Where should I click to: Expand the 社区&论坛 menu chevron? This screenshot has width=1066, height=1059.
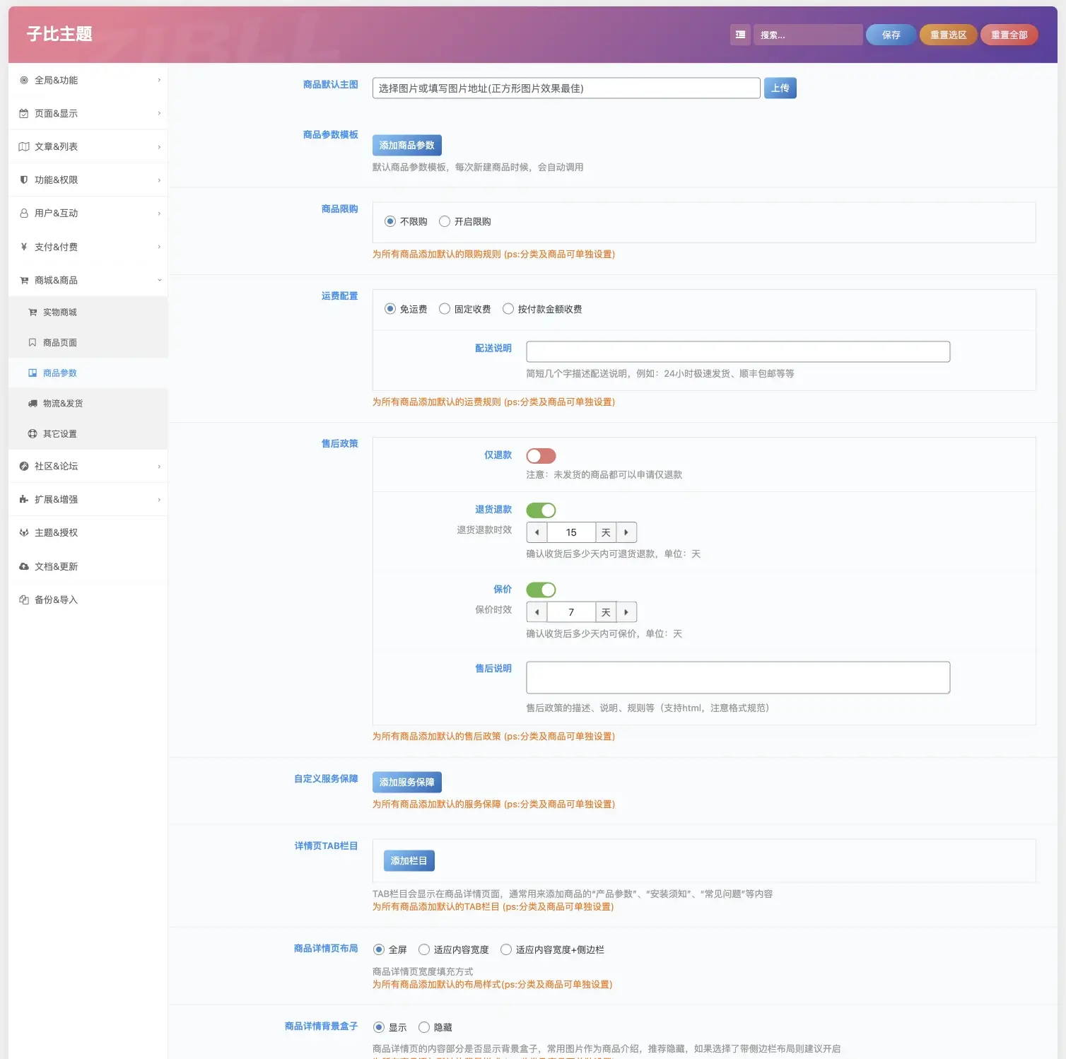point(159,467)
